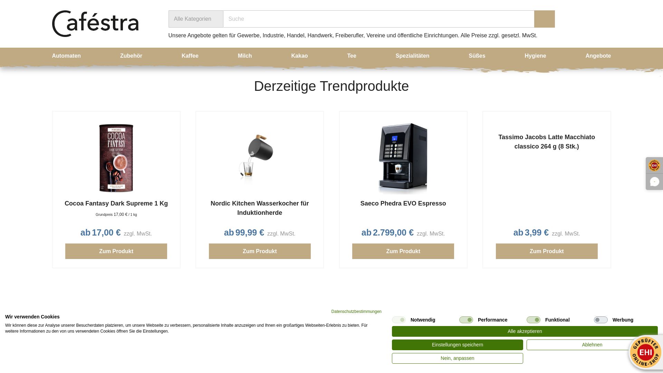
Task: Click the price ab 17,00 €
Action: (100, 233)
